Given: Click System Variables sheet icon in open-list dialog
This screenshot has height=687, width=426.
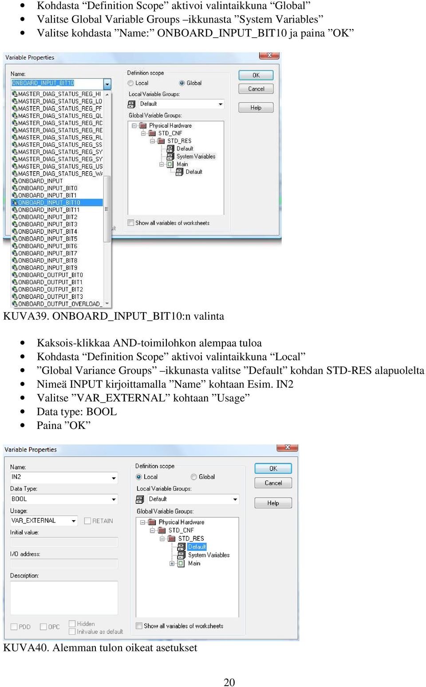Looking at the screenshot, I should point(170,157).
